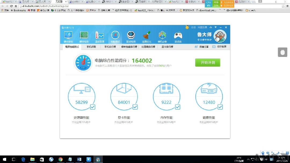Click the floating gray widget at right edge
The width and height of the screenshot is (290, 163).
pos(282,52)
